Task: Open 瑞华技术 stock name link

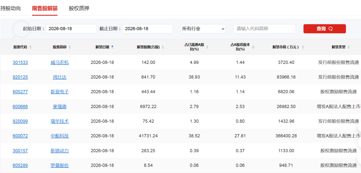Action: pyautogui.click(x=59, y=121)
